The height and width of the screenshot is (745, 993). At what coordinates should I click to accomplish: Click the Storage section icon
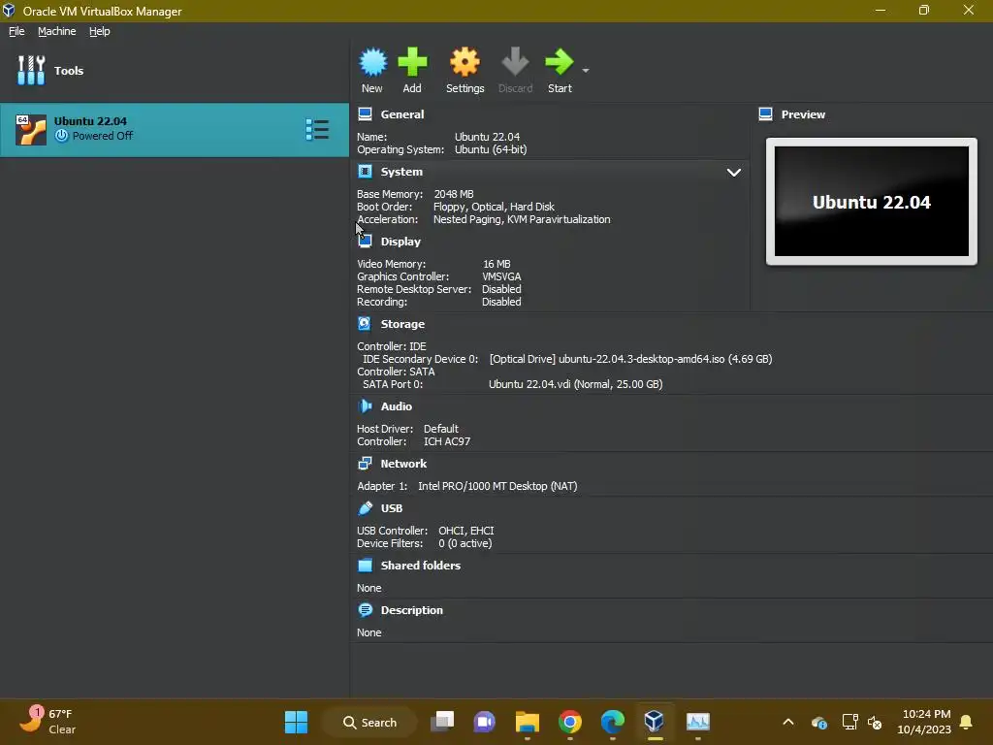pyautogui.click(x=365, y=324)
